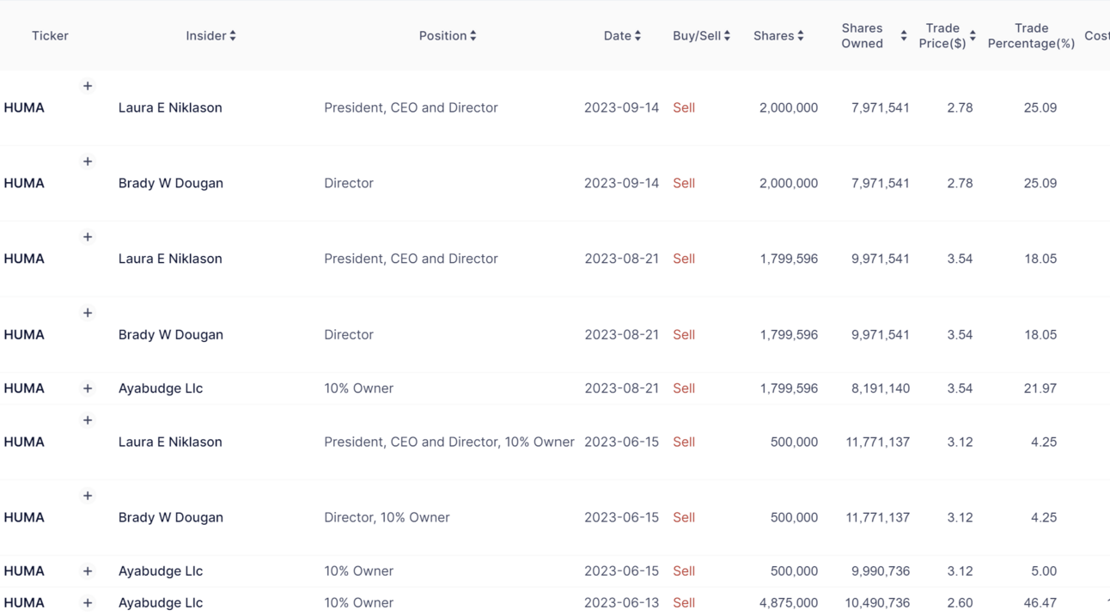
Task: Expand the Laura E Niklason 2023-06-15 row
Action: (88, 420)
